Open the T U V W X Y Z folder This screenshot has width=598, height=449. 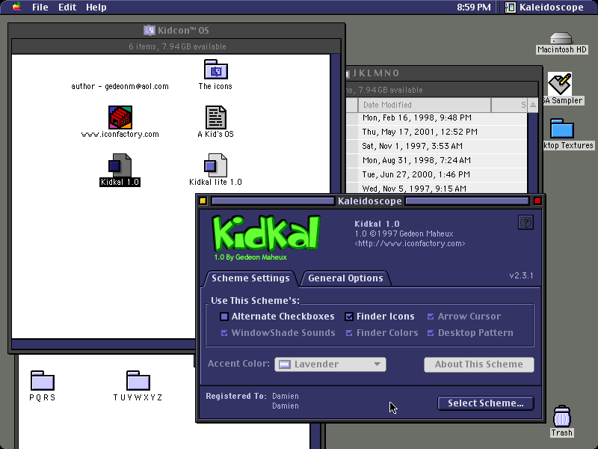tap(138, 380)
